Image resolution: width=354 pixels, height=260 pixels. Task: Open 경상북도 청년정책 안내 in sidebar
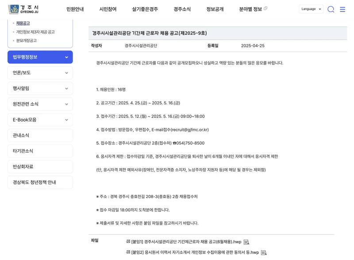[x=40, y=182]
